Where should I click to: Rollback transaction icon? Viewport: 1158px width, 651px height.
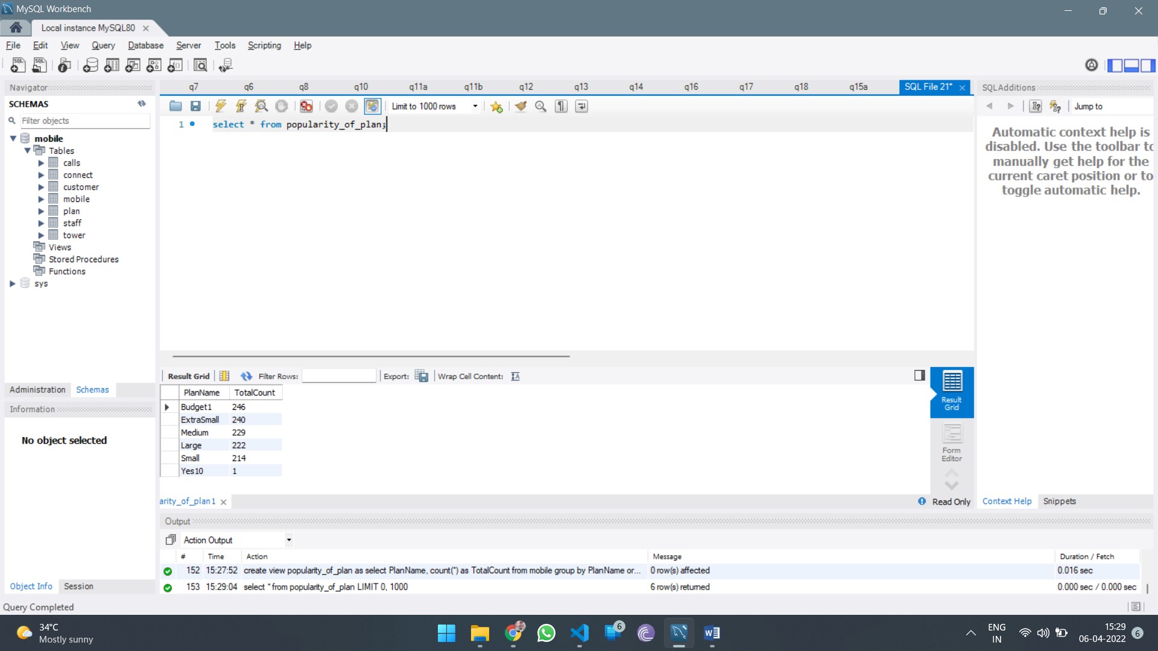coord(352,106)
